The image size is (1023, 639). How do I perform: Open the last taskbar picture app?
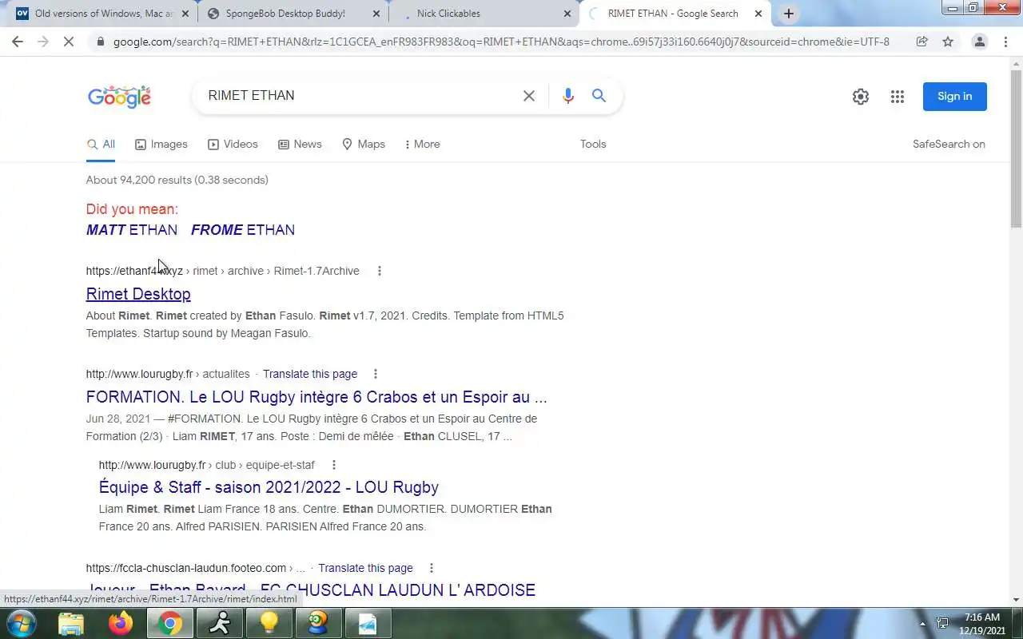368,623
